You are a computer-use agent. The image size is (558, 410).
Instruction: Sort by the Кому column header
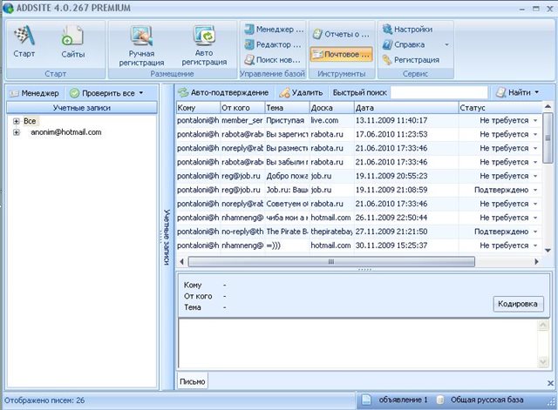pyautogui.click(x=198, y=108)
